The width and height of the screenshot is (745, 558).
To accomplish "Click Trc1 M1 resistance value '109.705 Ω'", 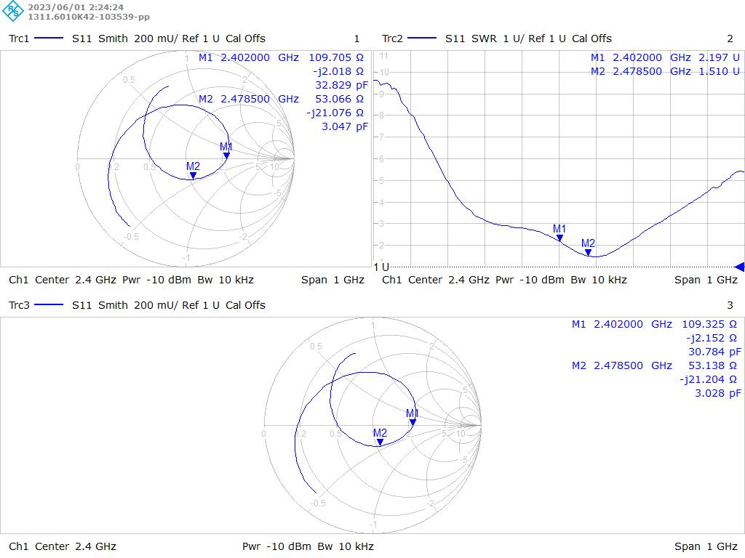I will [x=336, y=57].
